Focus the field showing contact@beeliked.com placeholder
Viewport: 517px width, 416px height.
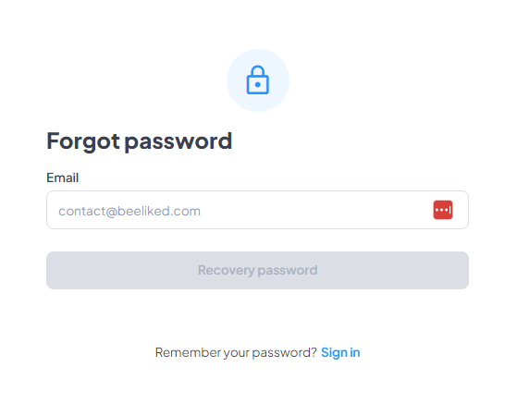coord(257,210)
